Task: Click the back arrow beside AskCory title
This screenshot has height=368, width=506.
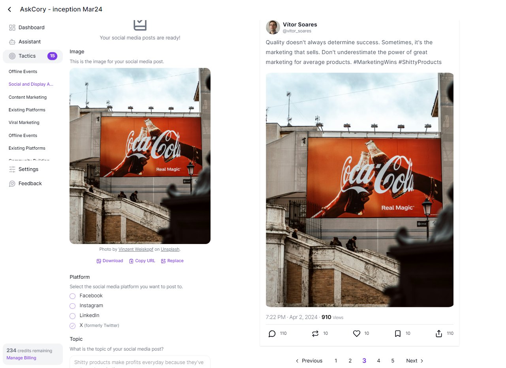Action: tap(9, 9)
